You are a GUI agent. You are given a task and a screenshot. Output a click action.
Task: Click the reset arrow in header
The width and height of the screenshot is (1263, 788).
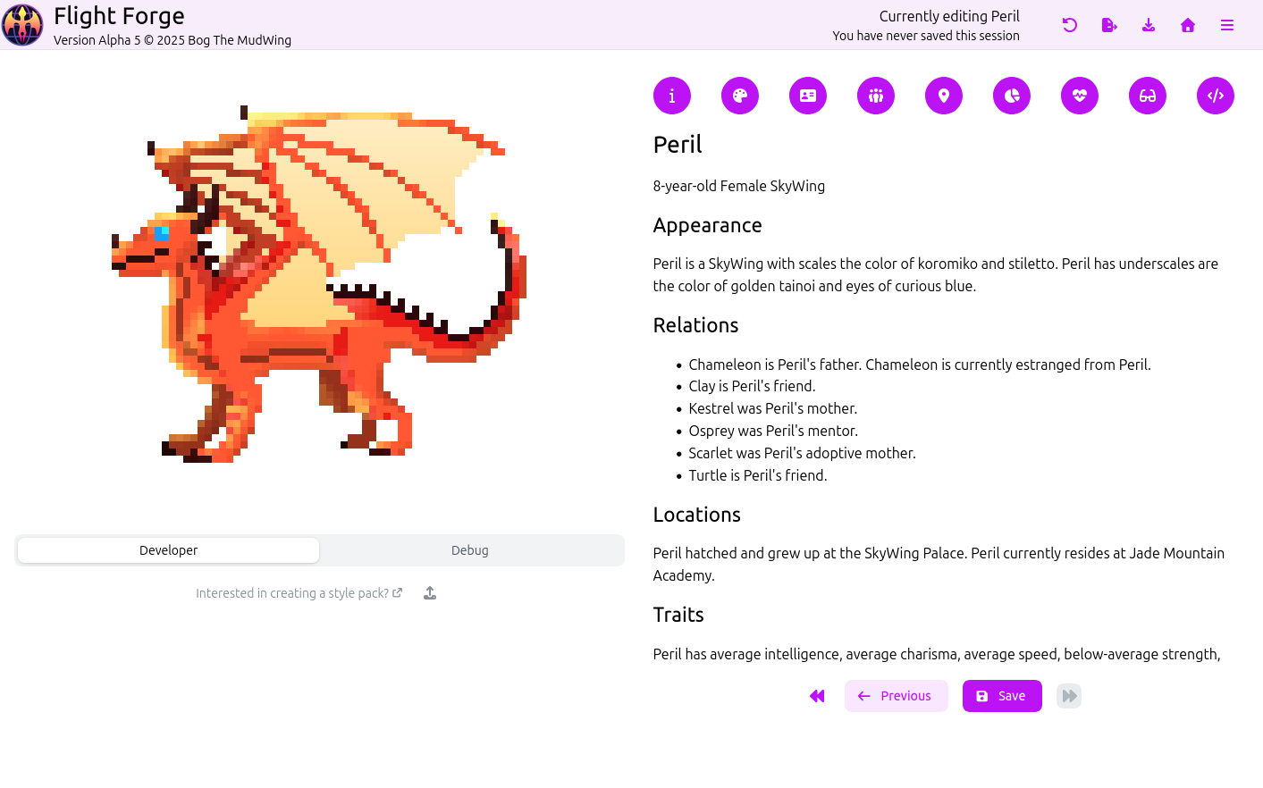pos(1070,25)
